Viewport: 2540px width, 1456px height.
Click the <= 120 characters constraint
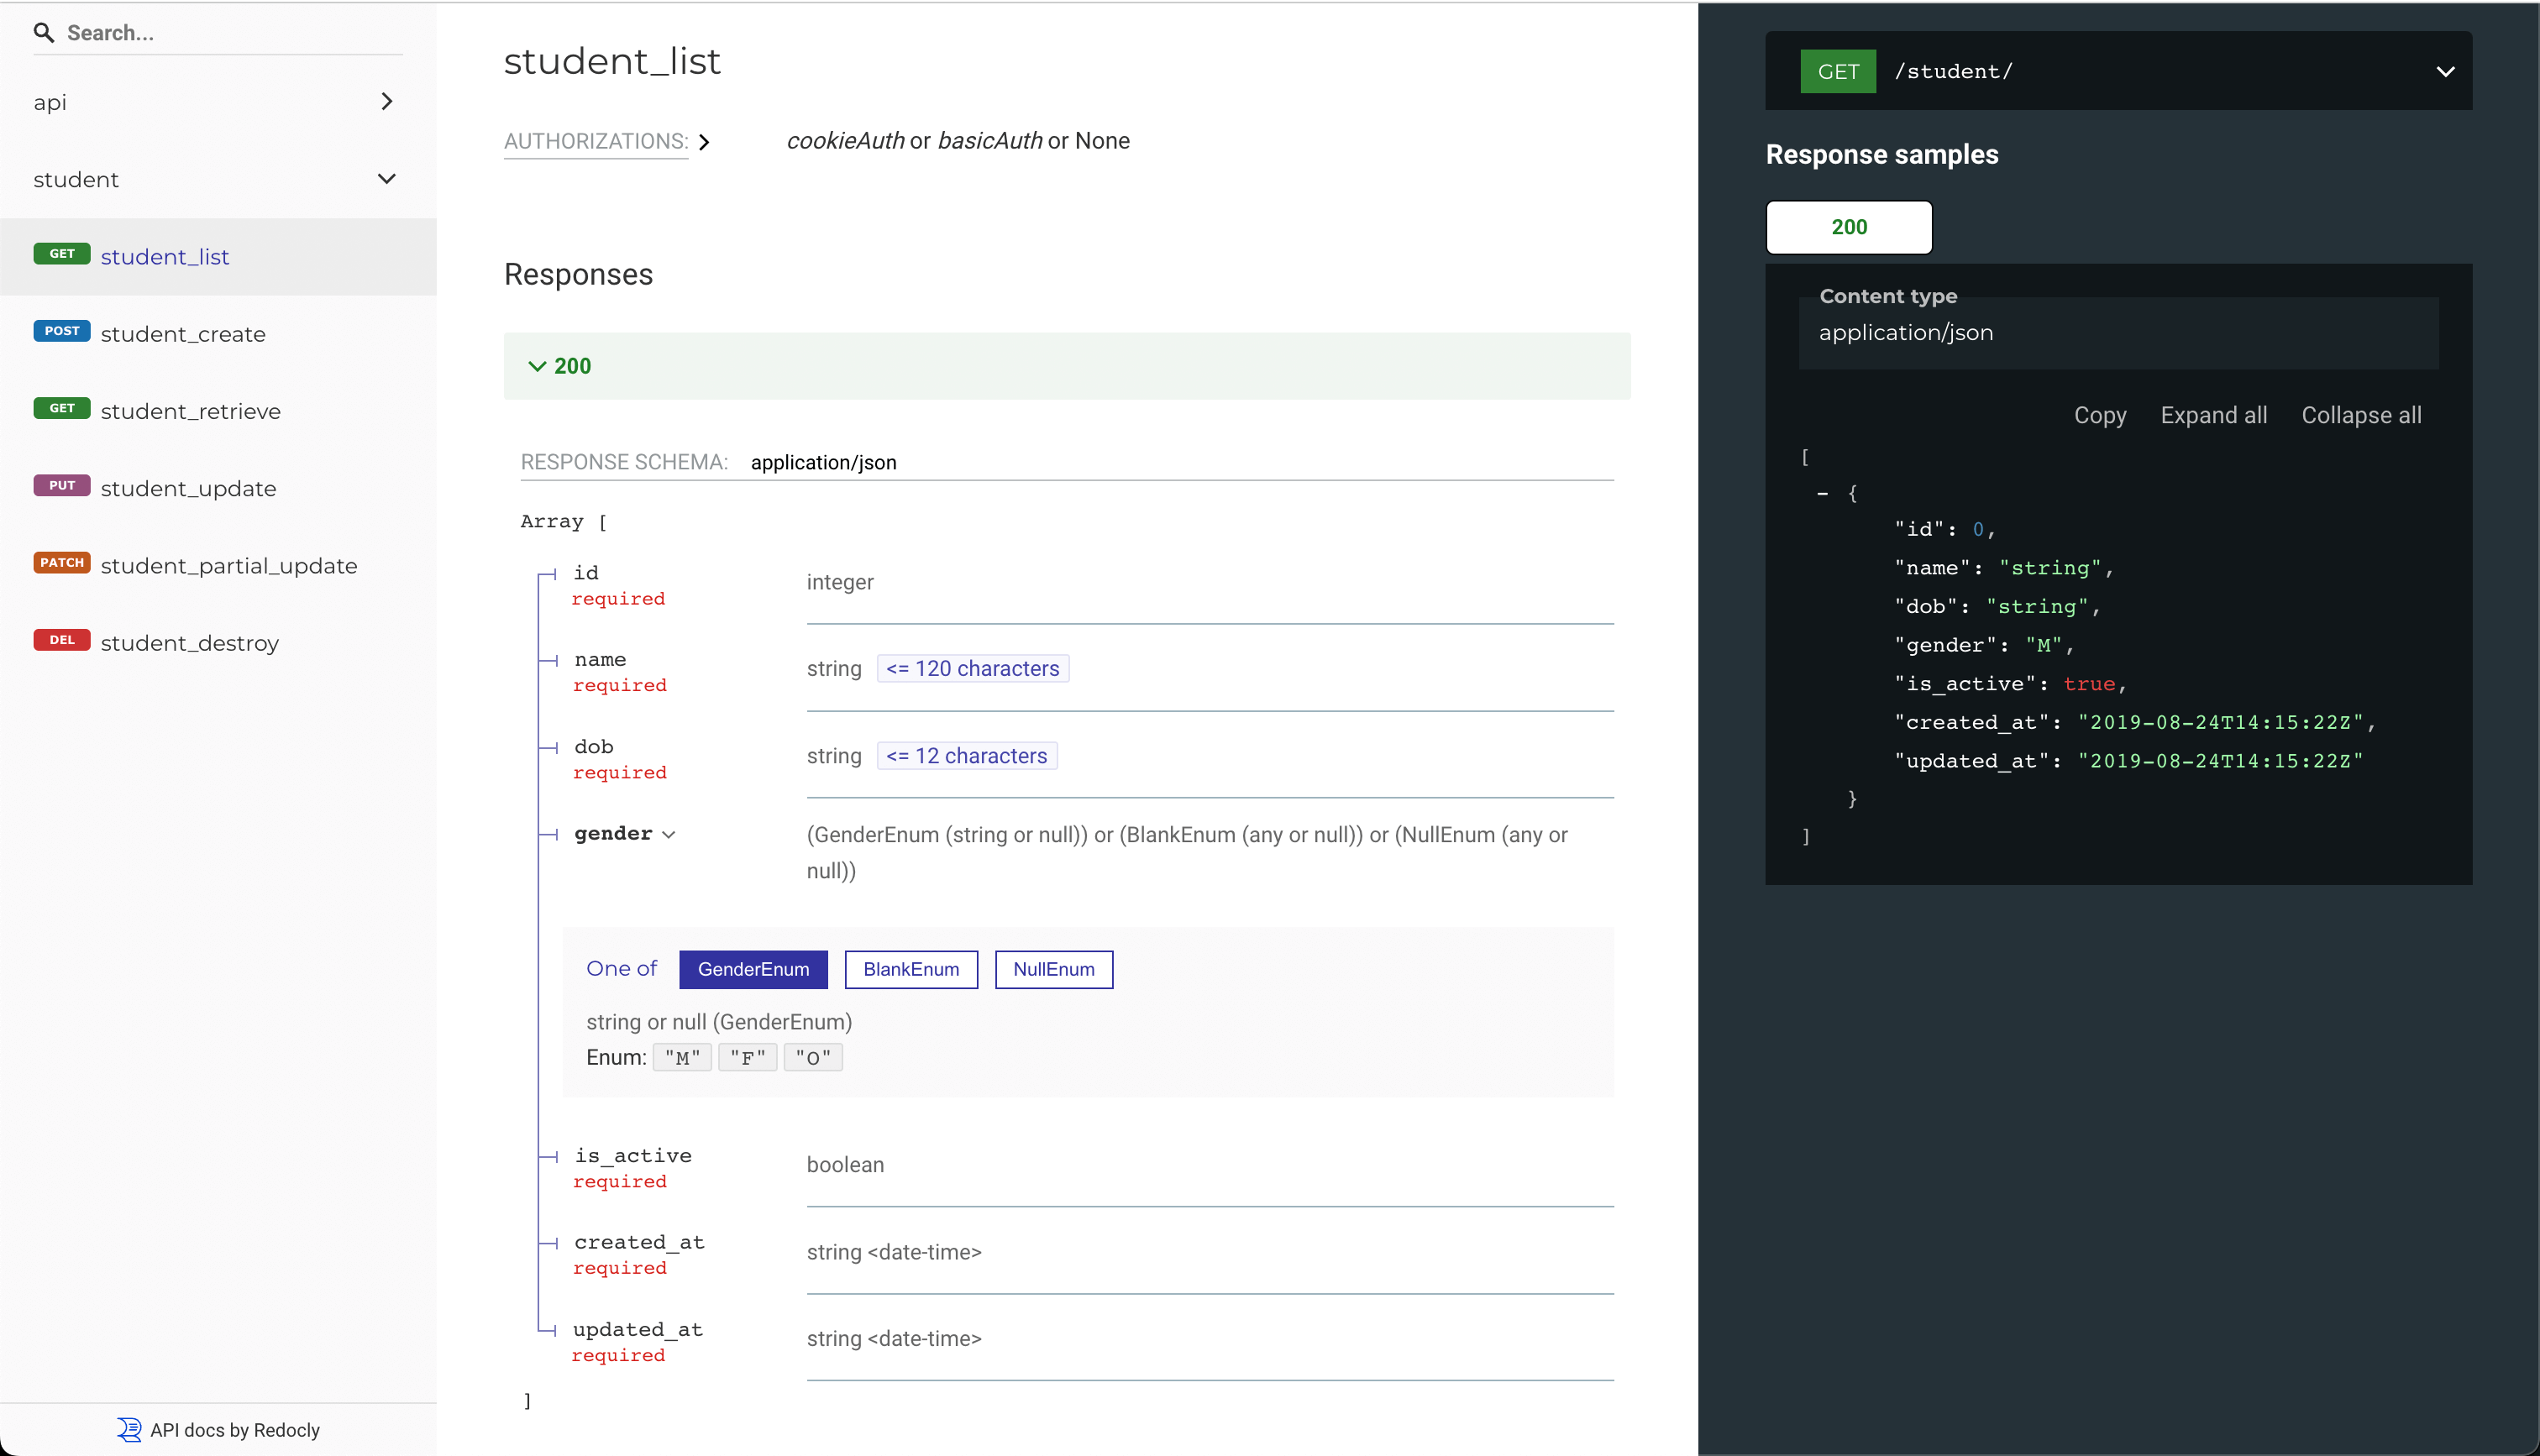[x=973, y=669]
